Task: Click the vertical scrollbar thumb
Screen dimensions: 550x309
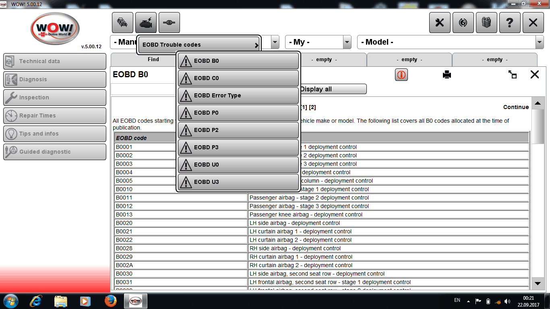Action: [538, 126]
